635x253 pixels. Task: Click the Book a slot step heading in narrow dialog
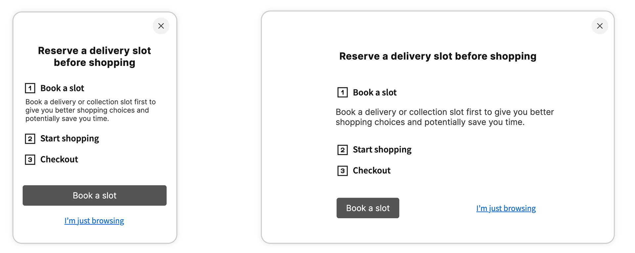(62, 88)
